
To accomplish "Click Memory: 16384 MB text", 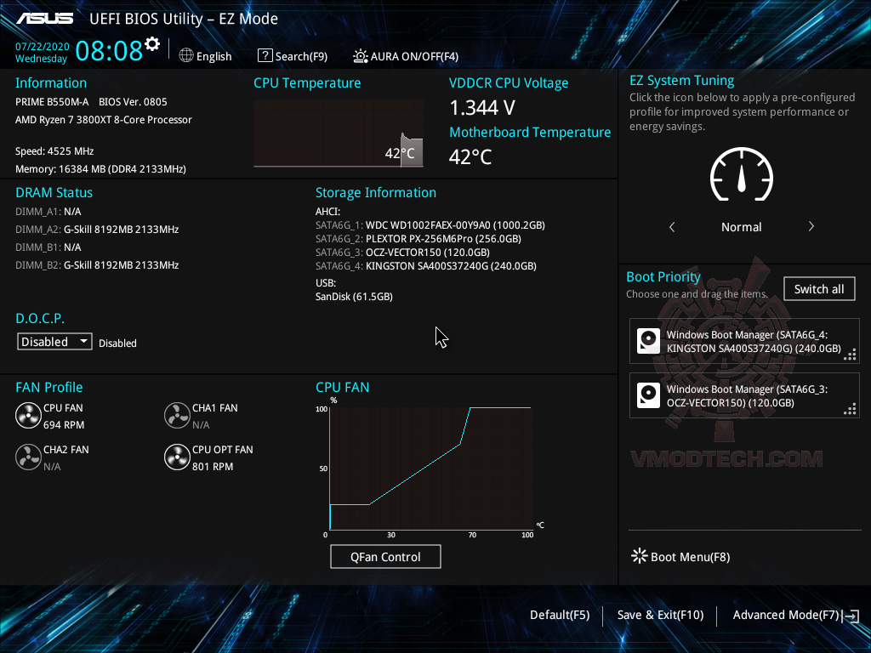I will pos(100,169).
